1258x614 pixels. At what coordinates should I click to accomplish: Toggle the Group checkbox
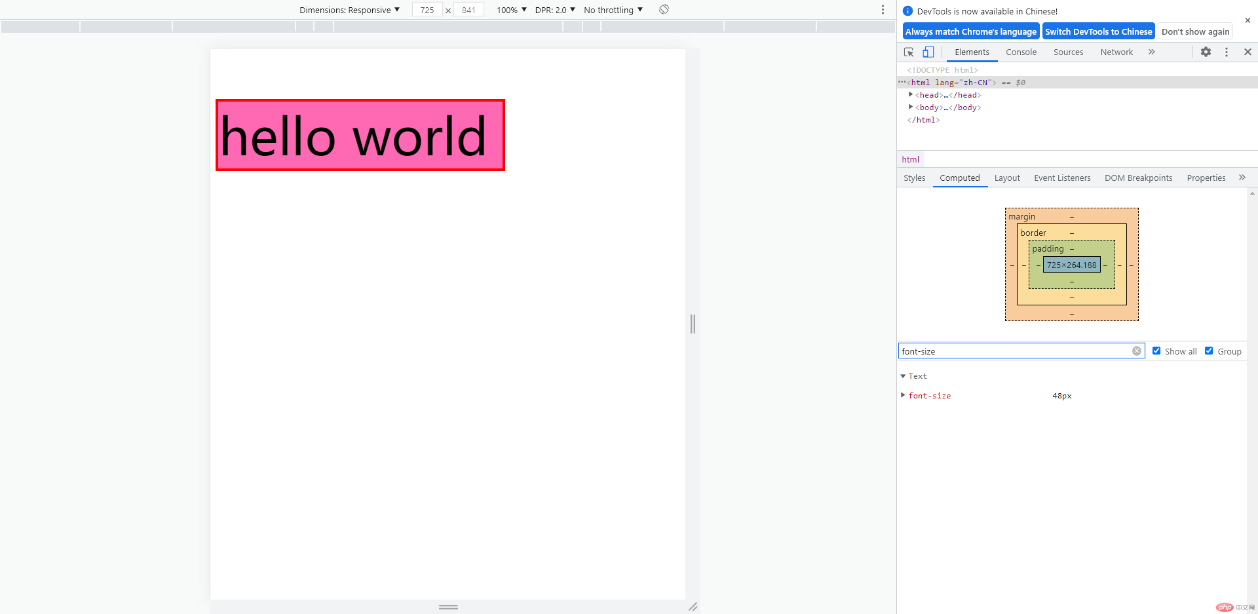[x=1209, y=351]
